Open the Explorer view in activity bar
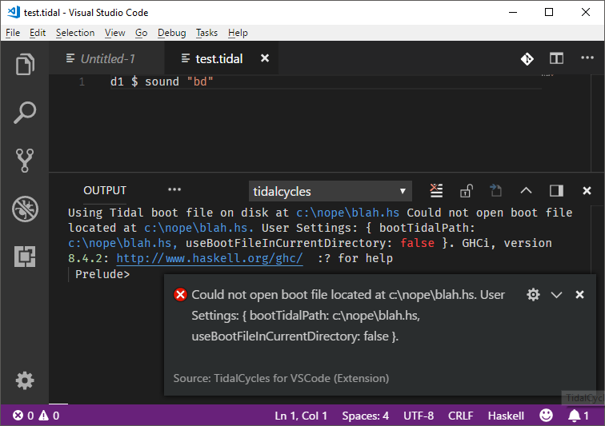The height and width of the screenshot is (426, 605). click(25, 64)
